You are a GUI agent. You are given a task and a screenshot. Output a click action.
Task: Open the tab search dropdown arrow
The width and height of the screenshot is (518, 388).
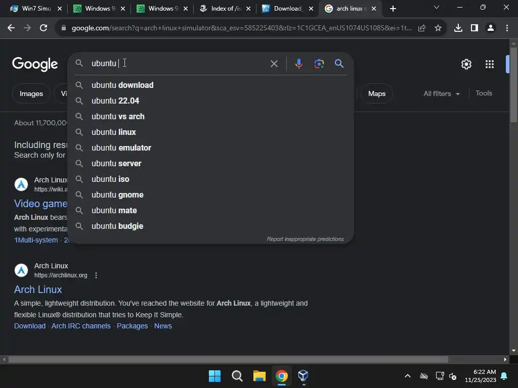click(437, 7)
